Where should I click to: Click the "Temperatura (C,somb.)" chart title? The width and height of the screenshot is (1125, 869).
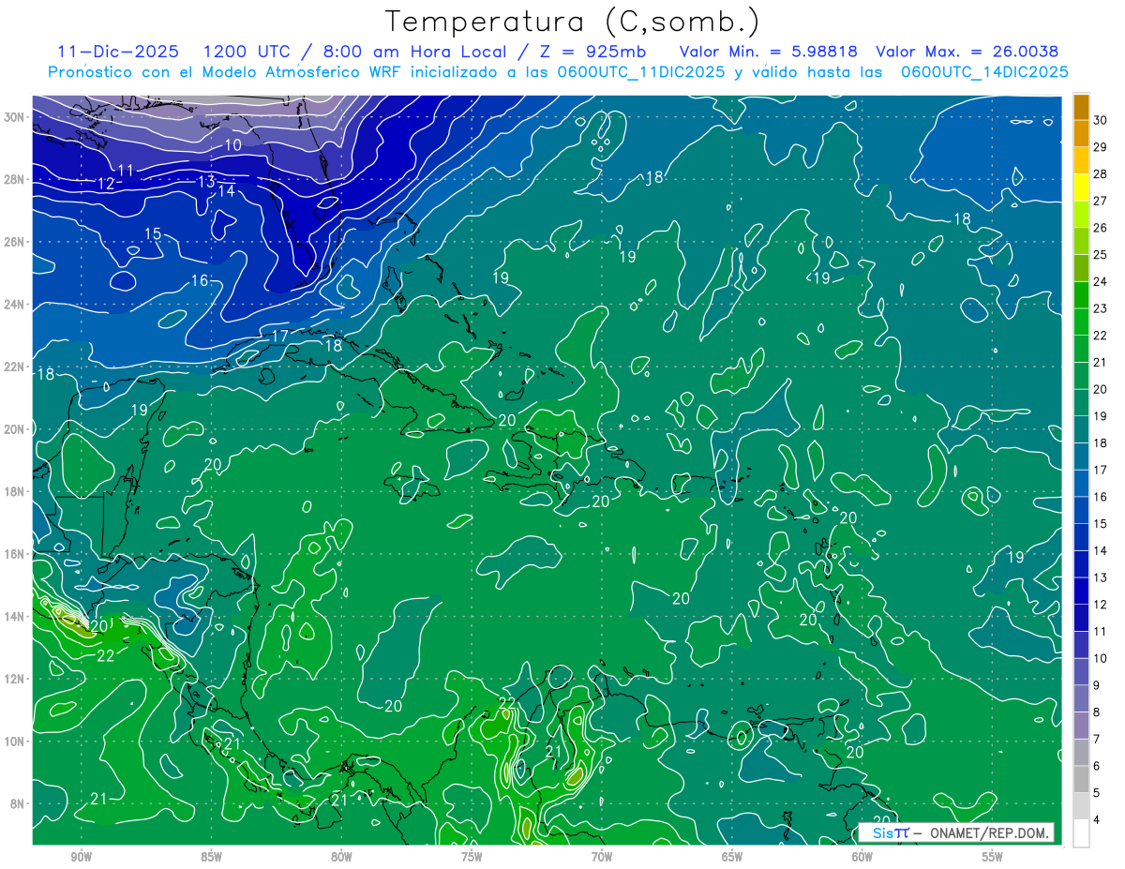573,22
